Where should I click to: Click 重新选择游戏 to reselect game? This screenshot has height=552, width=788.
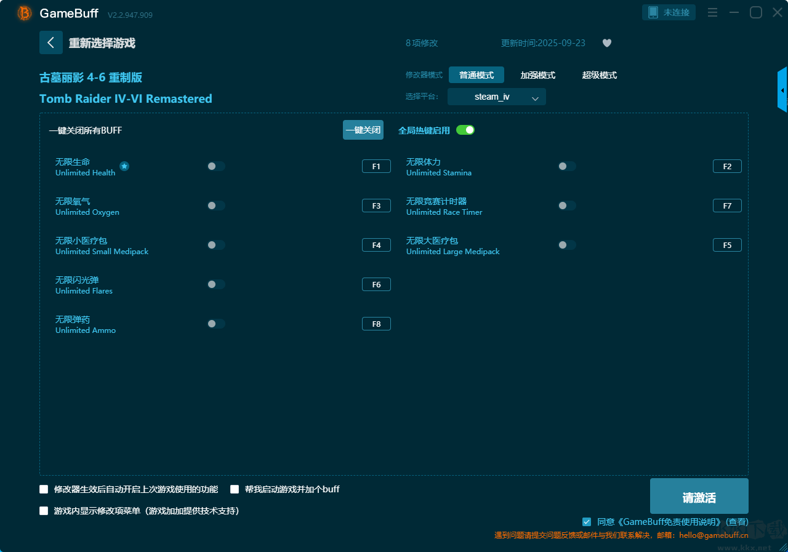(x=102, y=43)
